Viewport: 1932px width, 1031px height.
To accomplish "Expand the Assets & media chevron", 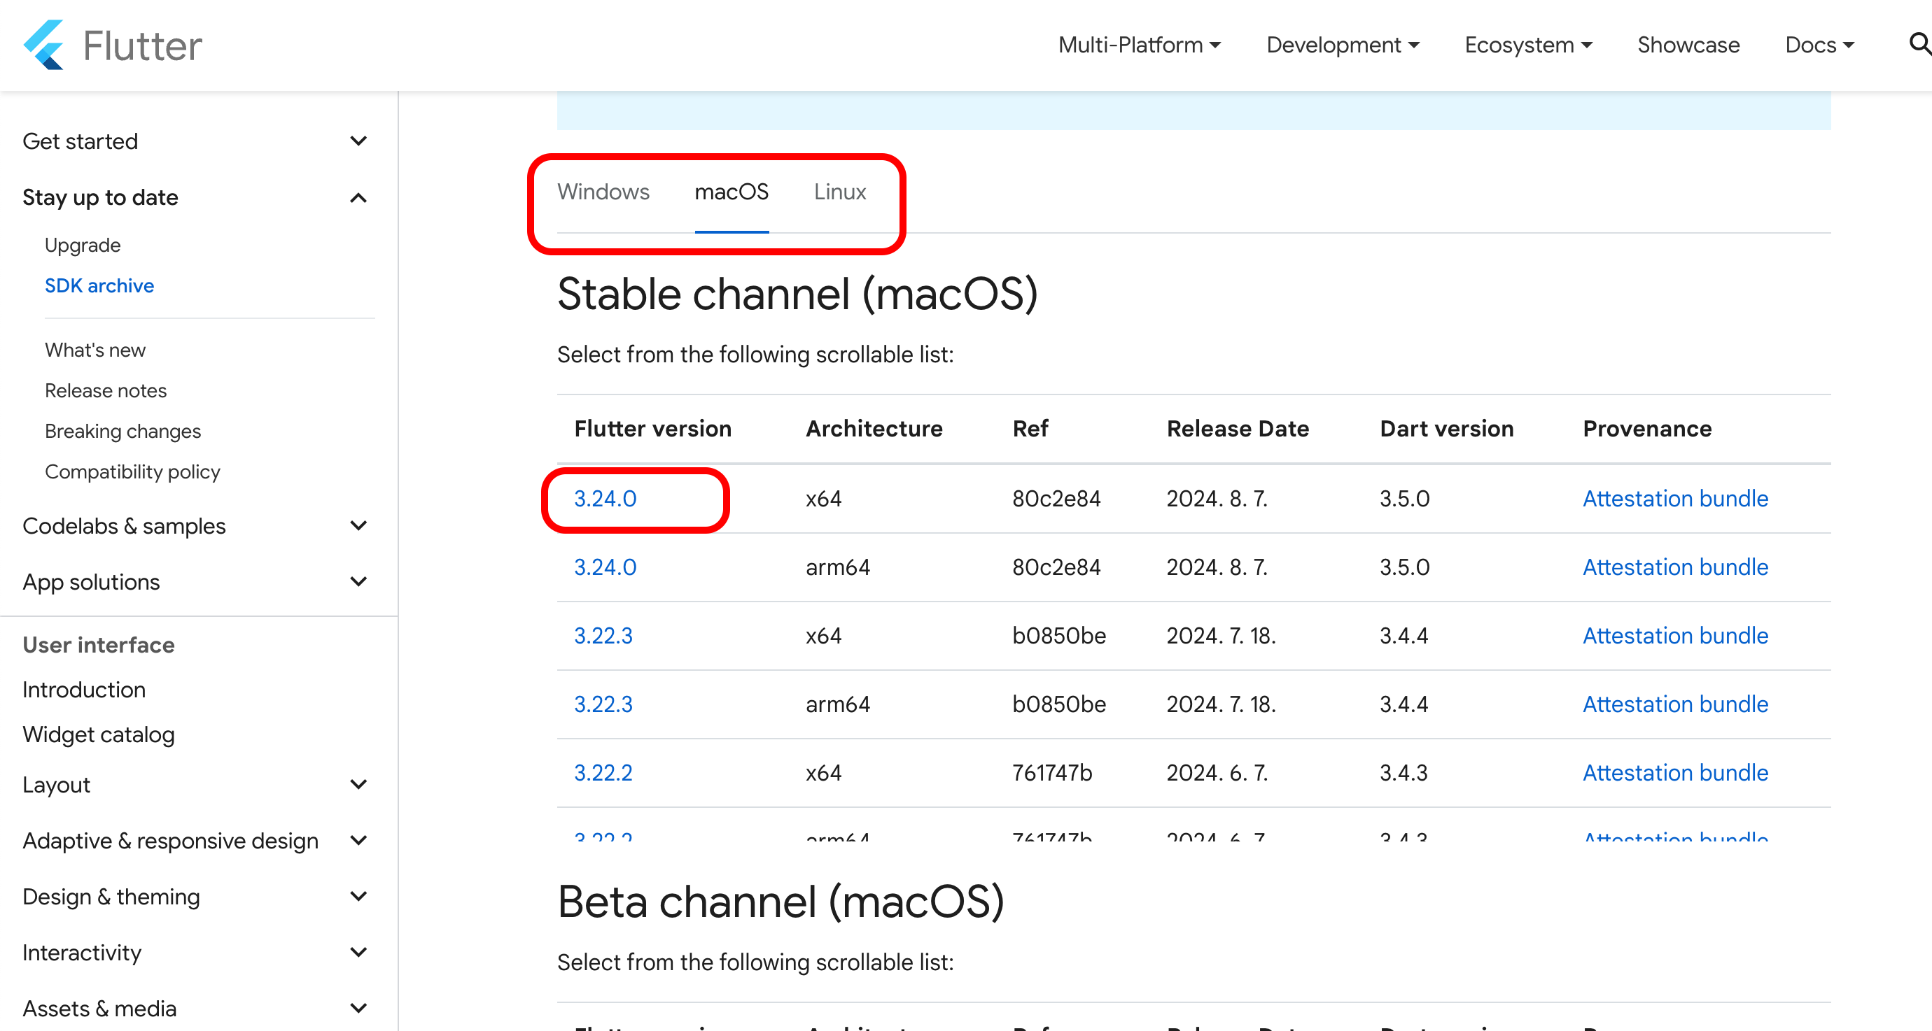I will pyautogui.click(x=358, y=1009).
